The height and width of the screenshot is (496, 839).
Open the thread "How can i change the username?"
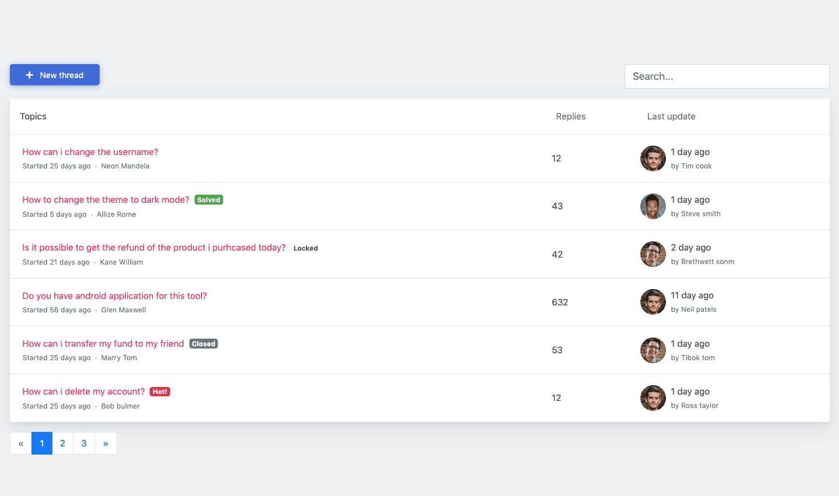[90, 152]
